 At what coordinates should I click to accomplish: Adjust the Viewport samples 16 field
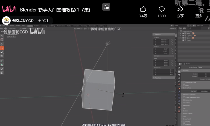tap(204, 76)
